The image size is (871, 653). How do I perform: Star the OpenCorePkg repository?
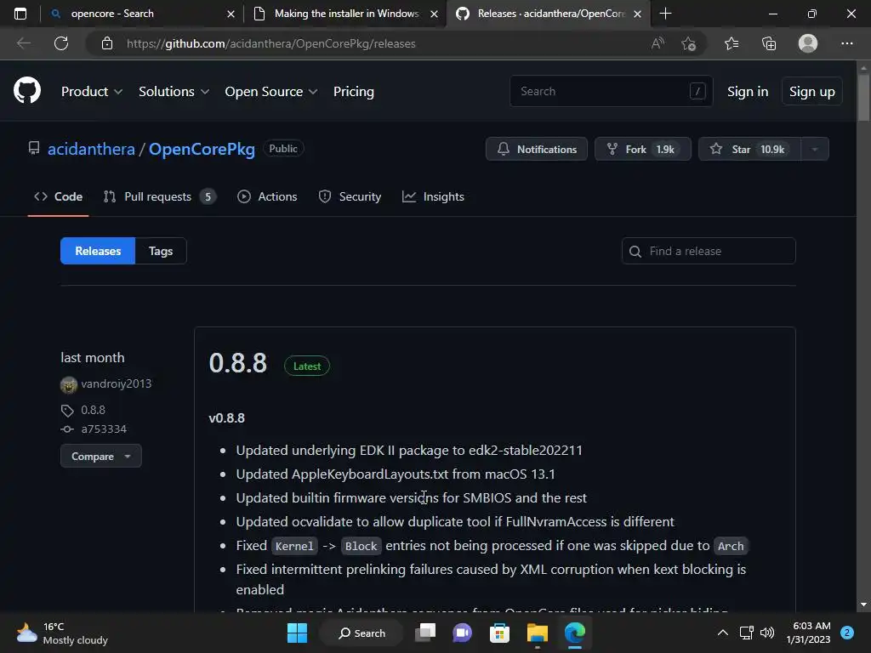[x=749, y=150]
